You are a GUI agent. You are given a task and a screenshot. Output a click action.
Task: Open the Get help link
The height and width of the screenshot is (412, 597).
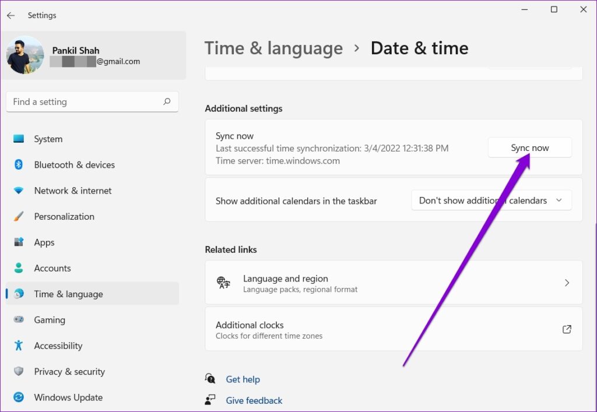[243, 379]
